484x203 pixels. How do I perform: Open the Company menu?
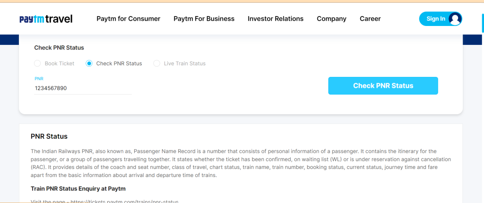click(331, 19)
